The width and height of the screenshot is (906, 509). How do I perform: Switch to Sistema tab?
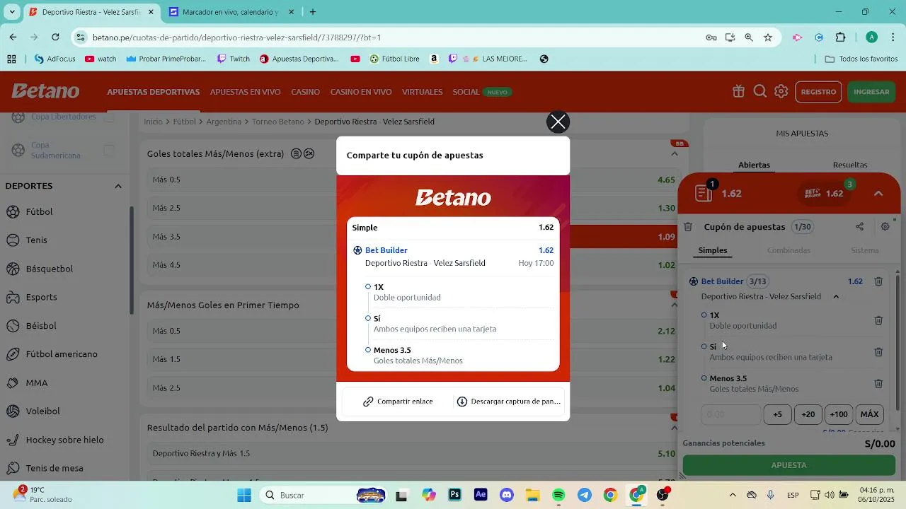pos(865,250)
